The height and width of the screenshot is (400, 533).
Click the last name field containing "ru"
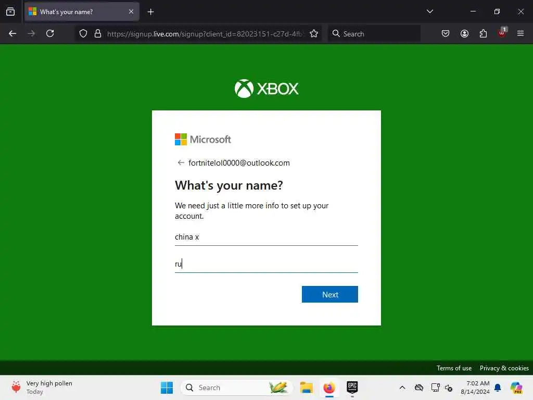click(x=266, y=264)
